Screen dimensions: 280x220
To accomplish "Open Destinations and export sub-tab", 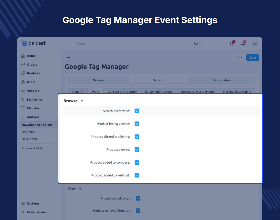I will [x=198, y=91].
